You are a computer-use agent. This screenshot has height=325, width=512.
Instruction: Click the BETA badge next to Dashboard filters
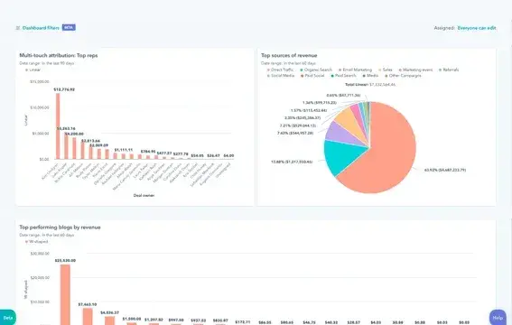(69, 28)
